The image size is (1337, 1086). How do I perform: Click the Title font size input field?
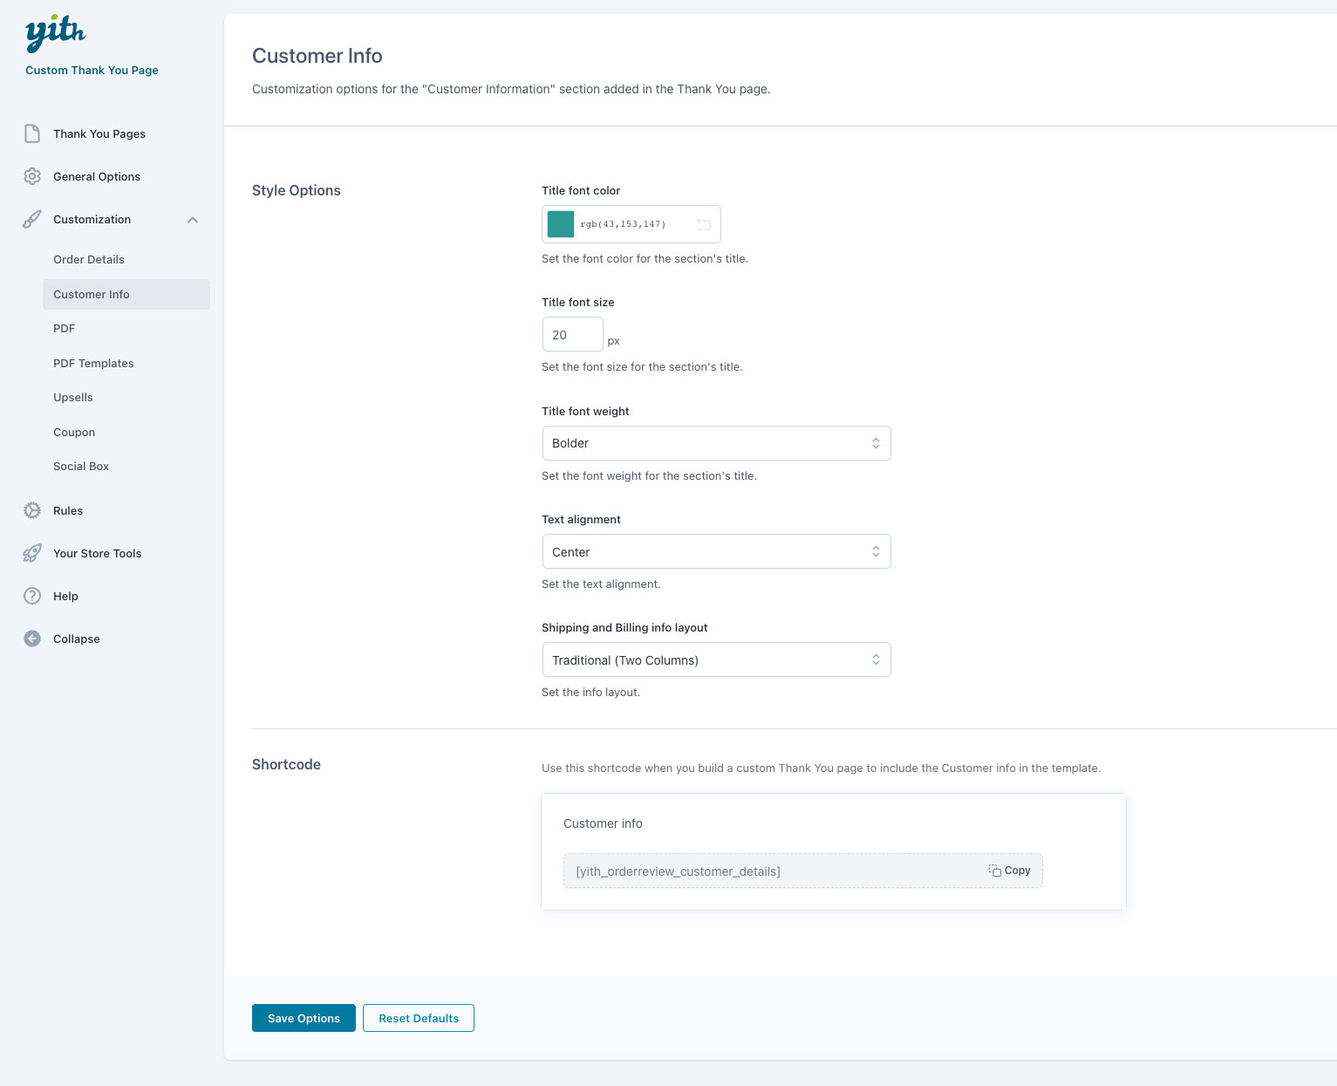(572, 335)
